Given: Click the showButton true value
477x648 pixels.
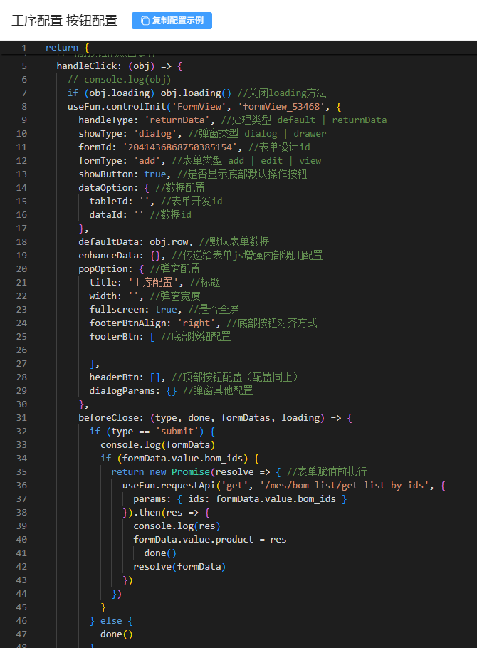Looking at the screenshot, I should (155, 174).
